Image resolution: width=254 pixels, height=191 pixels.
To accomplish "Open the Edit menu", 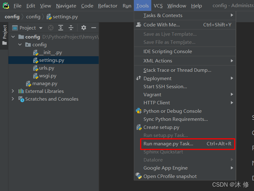I will click(x=31, y=6).
